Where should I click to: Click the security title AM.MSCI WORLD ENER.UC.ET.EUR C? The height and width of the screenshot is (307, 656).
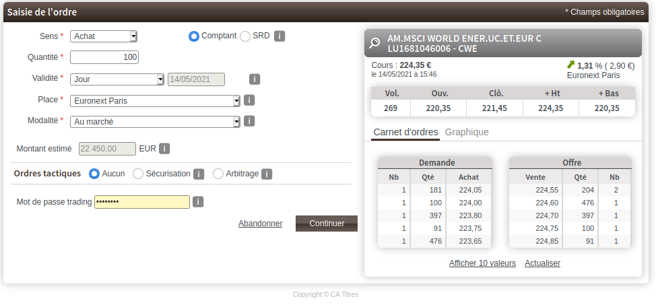pyautogui.click(x=465, y=38)
